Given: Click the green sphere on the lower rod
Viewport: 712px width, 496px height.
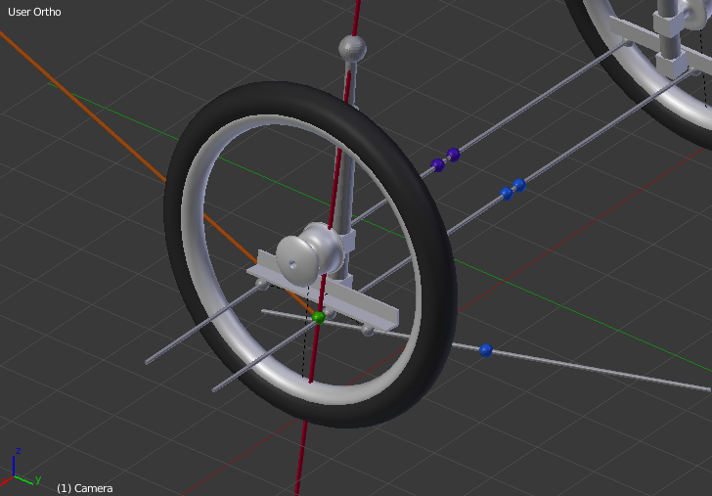Looking at the screenshot, I should coord(319,317).
